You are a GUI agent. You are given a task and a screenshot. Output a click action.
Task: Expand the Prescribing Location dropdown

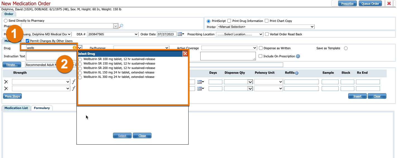point(239,34)
